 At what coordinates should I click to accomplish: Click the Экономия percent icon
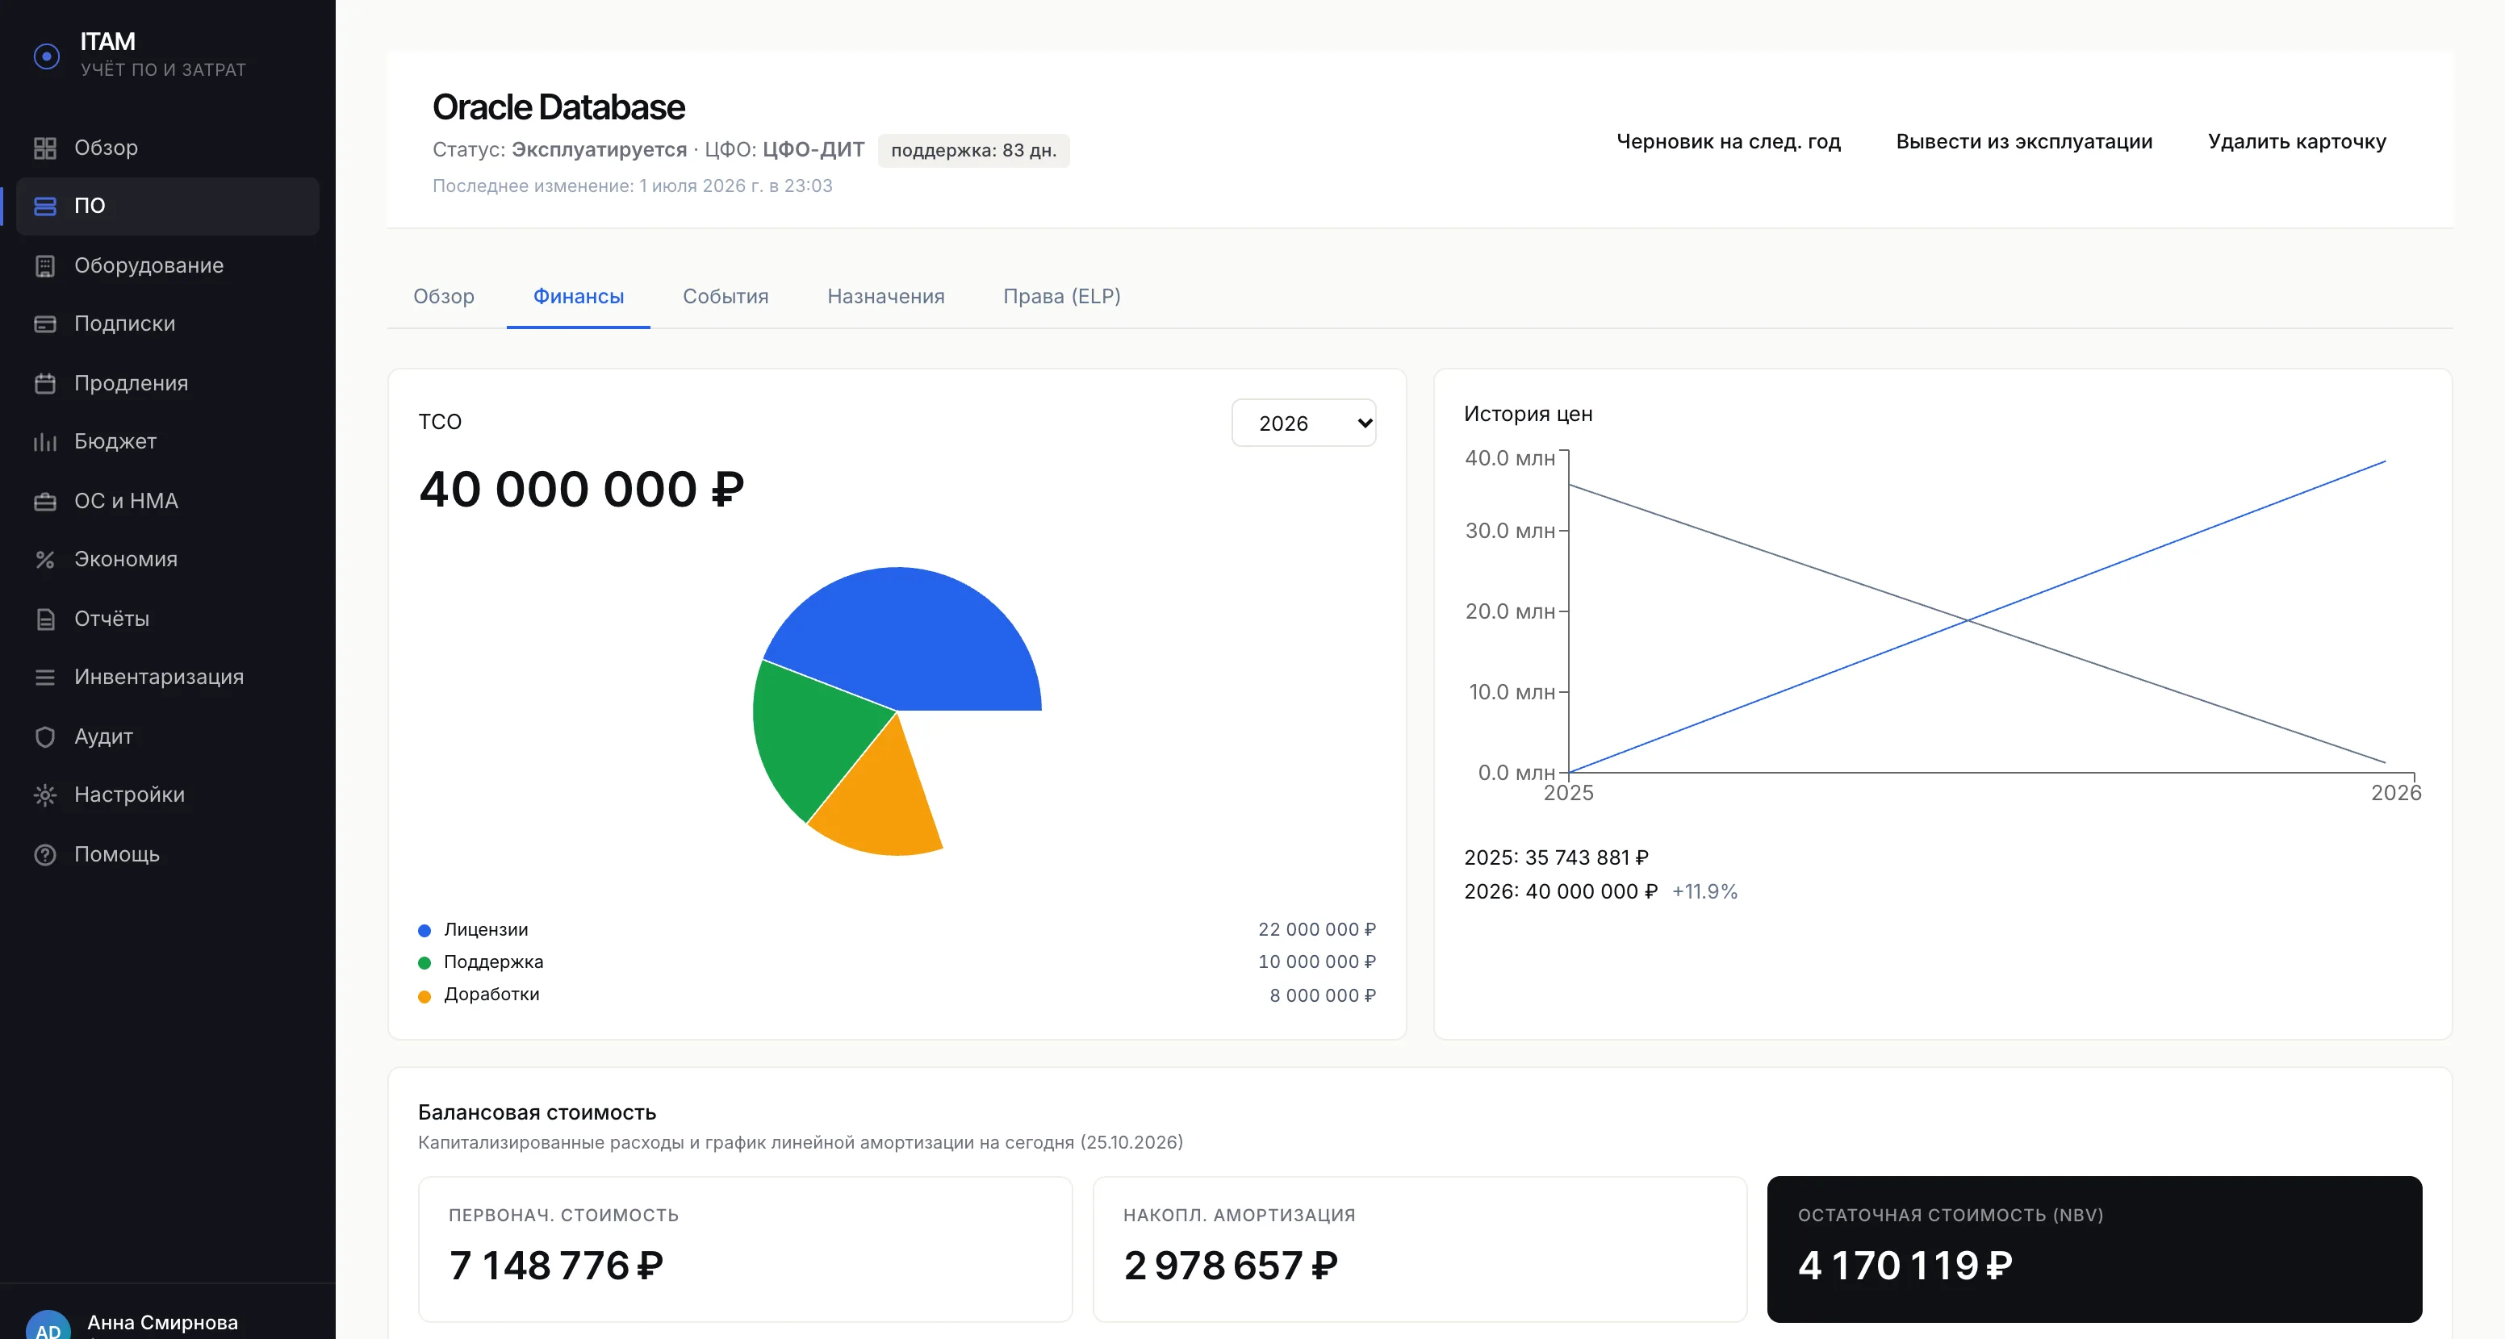click(44, 559)
